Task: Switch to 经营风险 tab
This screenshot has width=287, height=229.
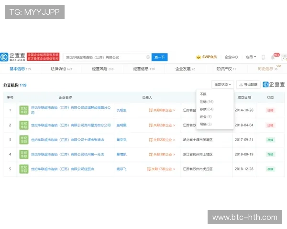Action: (x=102, y=69)
